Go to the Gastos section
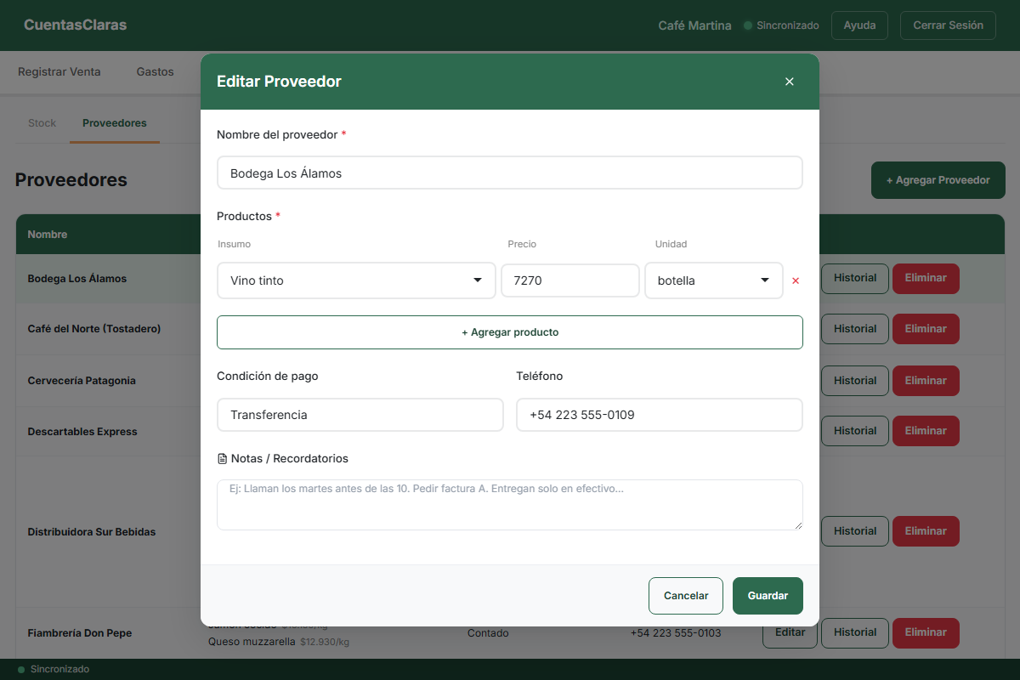 coord(155,72)
